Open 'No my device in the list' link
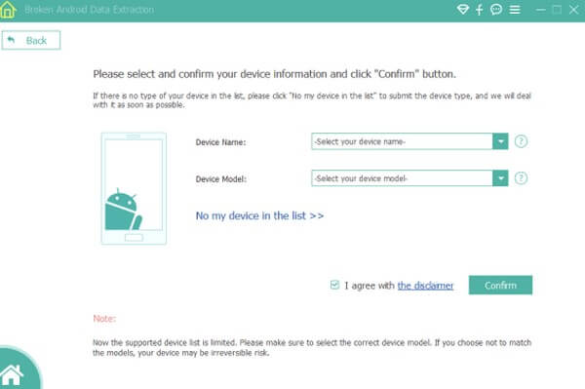585x389 pixels. click(259, 215)
